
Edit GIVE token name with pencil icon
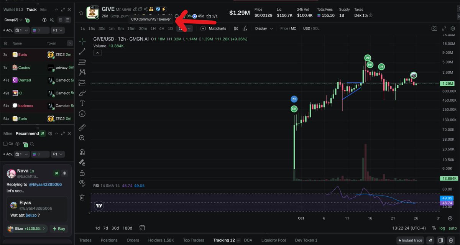tap(135, 9)
